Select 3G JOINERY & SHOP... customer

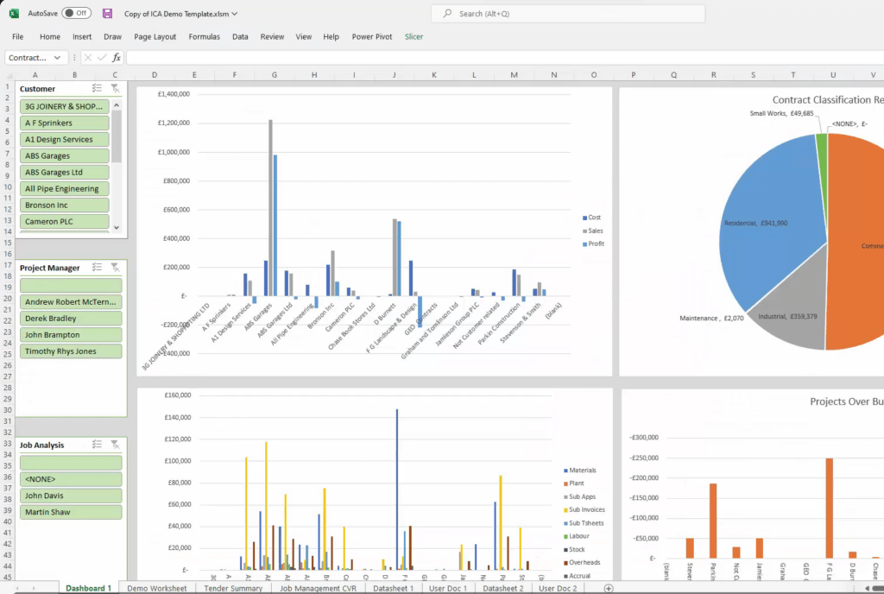click(x=64, y=106)
